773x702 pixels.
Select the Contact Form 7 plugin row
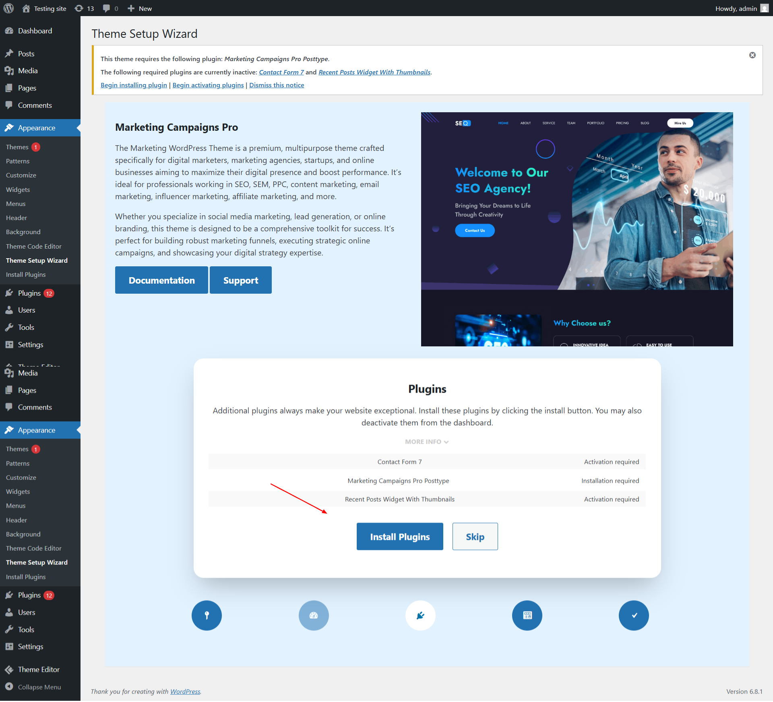pos(427,462)
